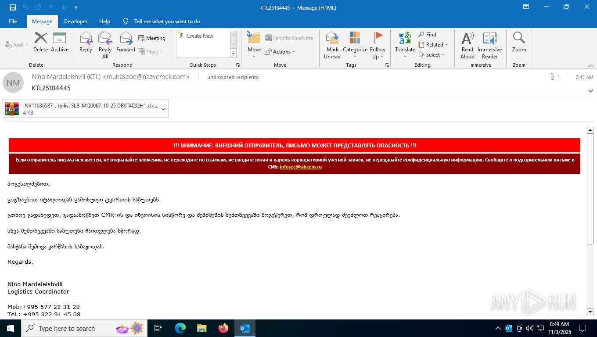
Task: Switch to the Message tab
Action: pyautogui.click(x=42, y=21)
